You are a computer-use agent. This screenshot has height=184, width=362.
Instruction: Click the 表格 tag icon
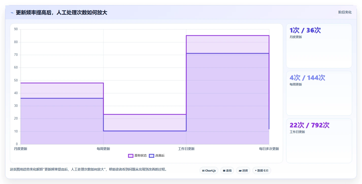(x=224, y=171)
